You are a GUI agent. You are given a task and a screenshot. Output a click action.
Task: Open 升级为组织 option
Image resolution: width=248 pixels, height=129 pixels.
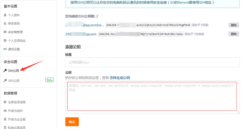click(x=15, y=111)
